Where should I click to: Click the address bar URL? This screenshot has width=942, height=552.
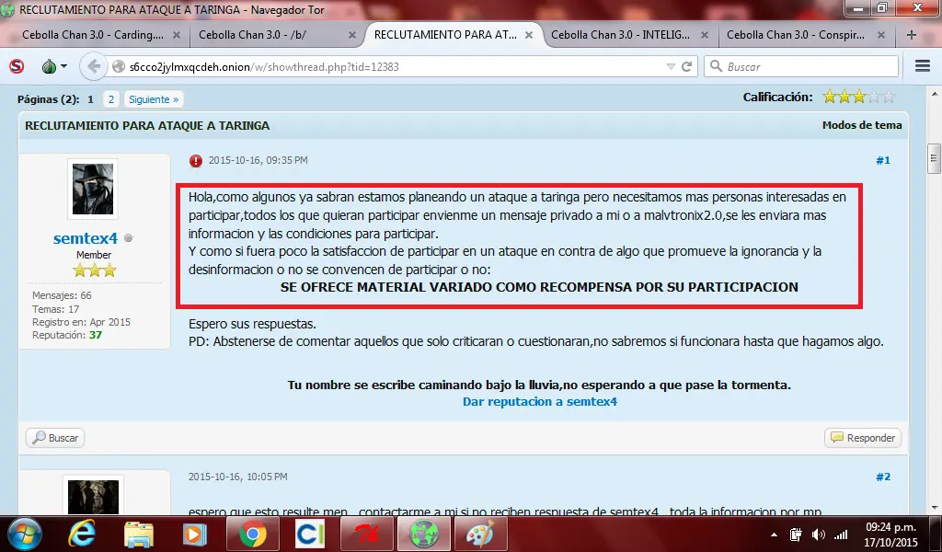tap(264, 66)
